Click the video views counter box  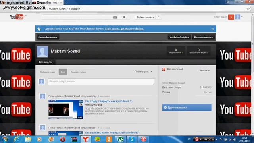coord(198,51)
